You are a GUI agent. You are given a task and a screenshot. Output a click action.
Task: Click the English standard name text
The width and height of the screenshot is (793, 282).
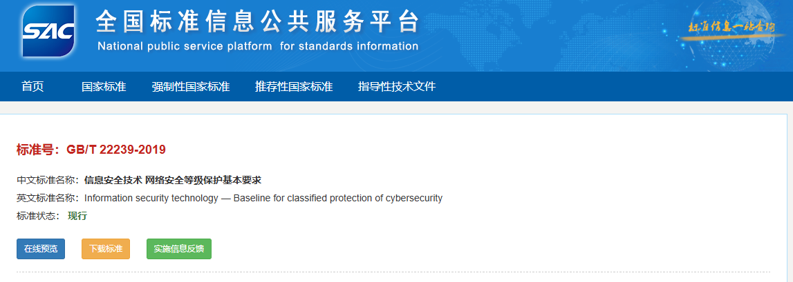(x=263, y=199)
